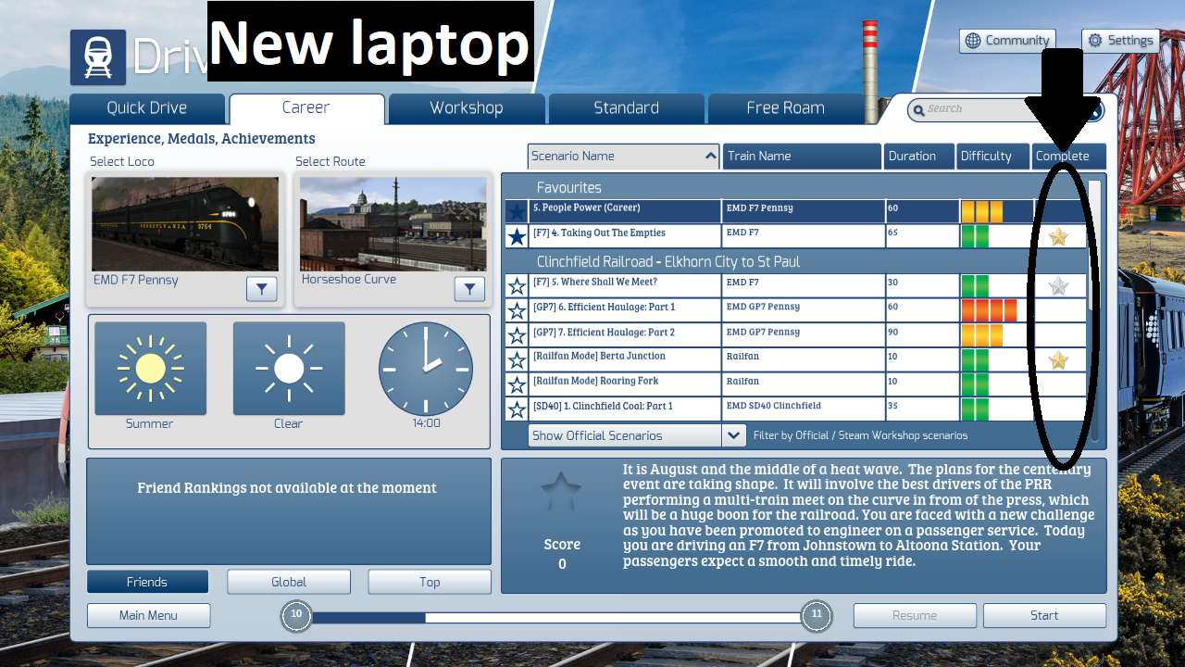Open Show Official Scenarios dropdown

pyautogui.click(x=637, y=435)
